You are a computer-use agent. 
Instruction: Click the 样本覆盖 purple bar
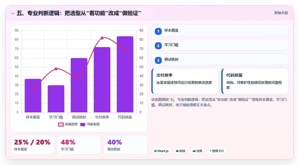point(33,96)
